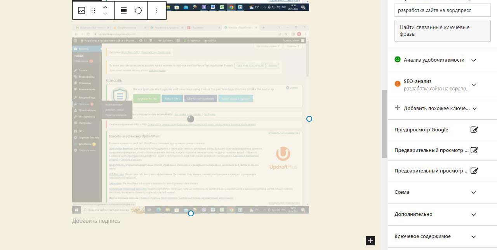This screenshot has width=497, height=250.
Task: Click the black plus add block button
Action: click(x=370, y=241)
